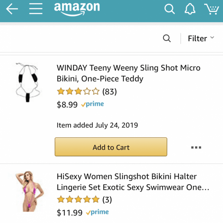Tap the WINDAY product thumbnail

(27, 83)
